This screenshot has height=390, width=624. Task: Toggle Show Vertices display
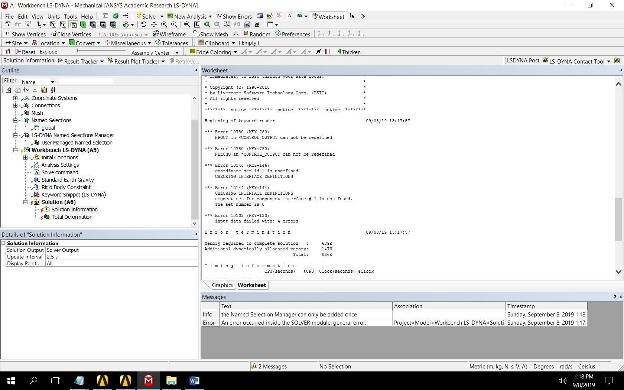pos(25,34)
